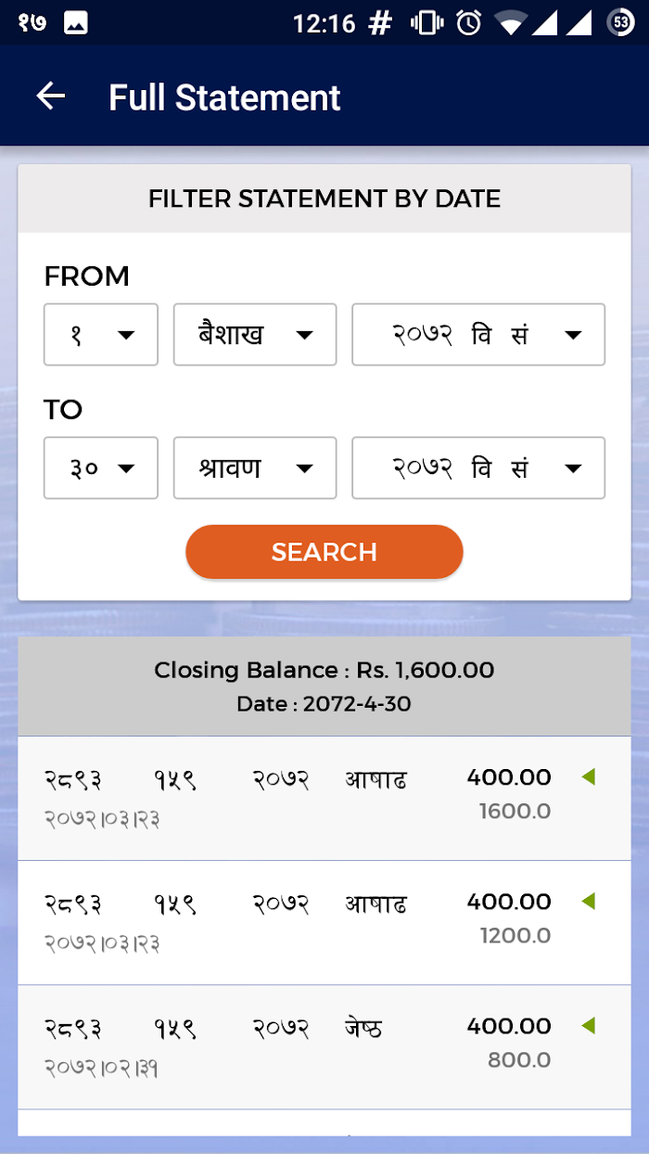Image resolution: width=649 pixels, height=1154 pixels.
Task: Tap the green arrow on 1200.0 balance row
Action: (588, 901)
